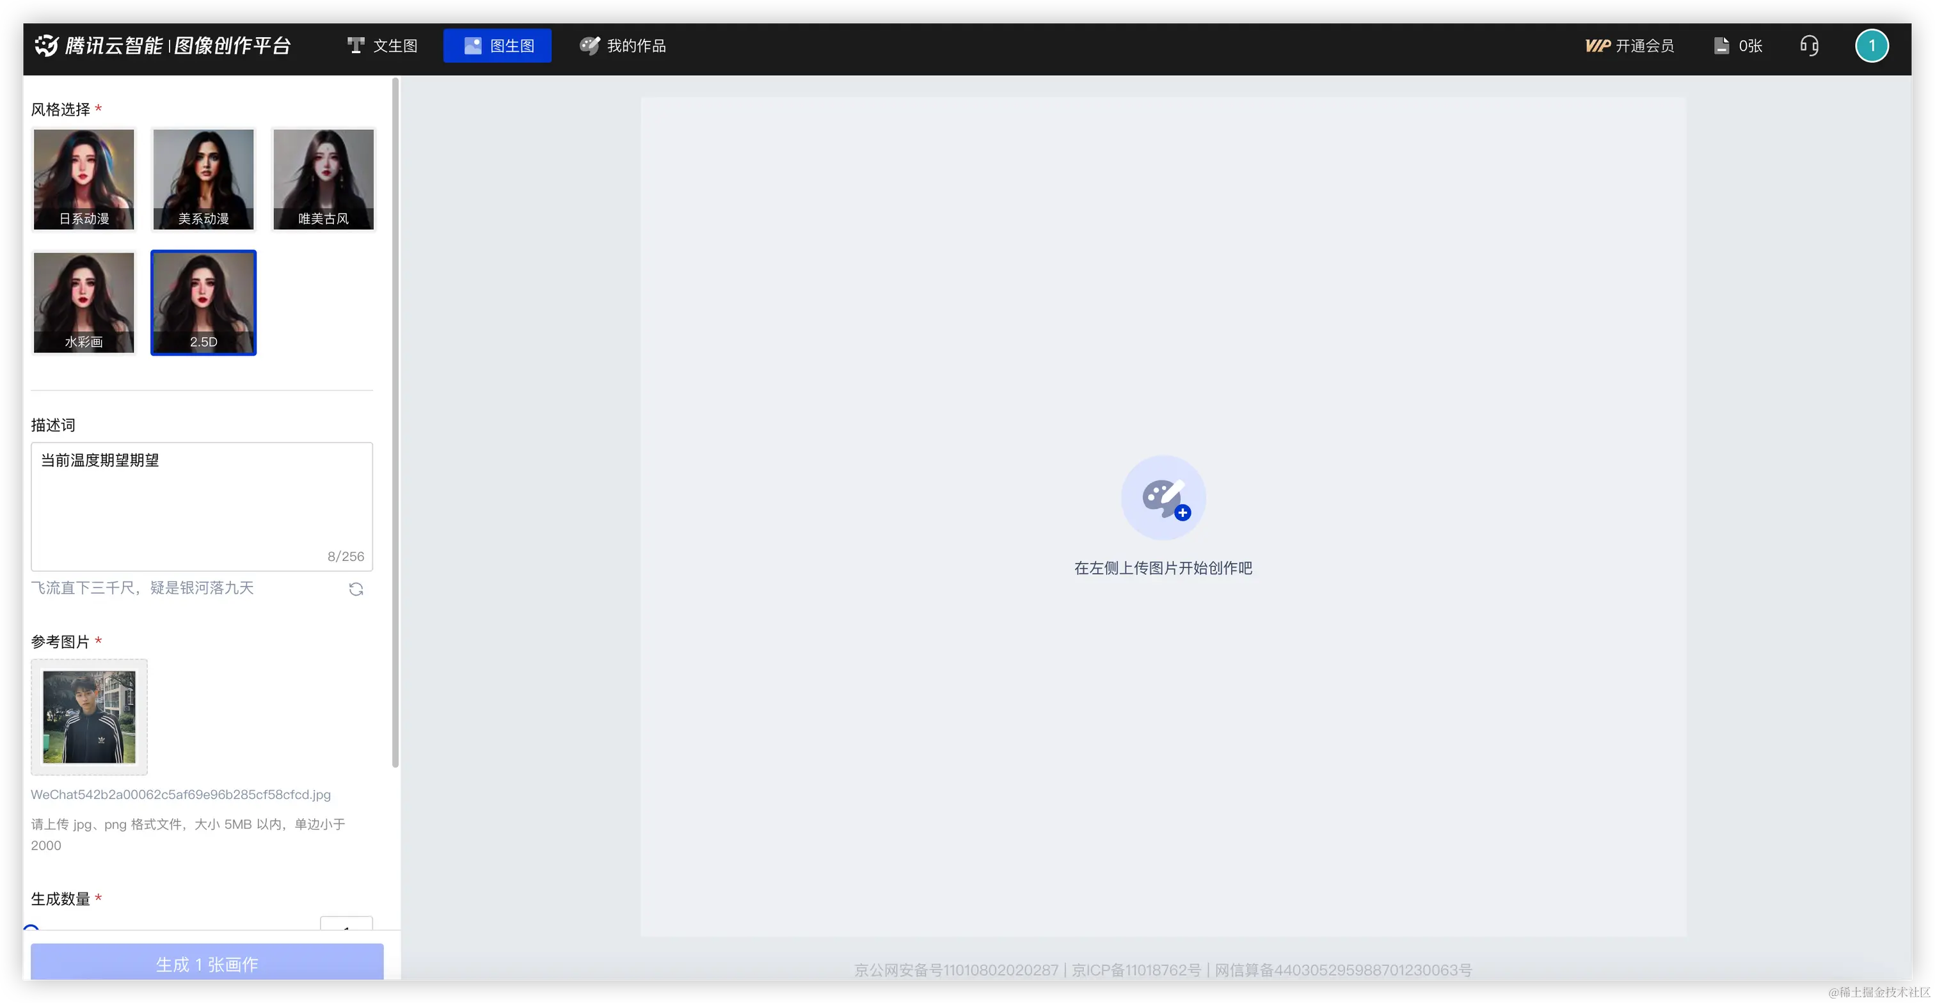This screenshot has width=1935, height=1003.
Task: Choose the 日系动漫 style
Action: pos(83,178)
